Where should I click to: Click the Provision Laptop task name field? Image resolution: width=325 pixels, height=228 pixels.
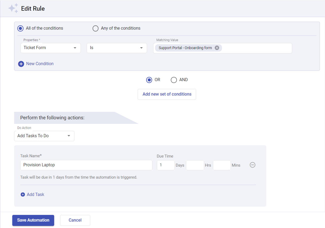[x=86, y=165]
